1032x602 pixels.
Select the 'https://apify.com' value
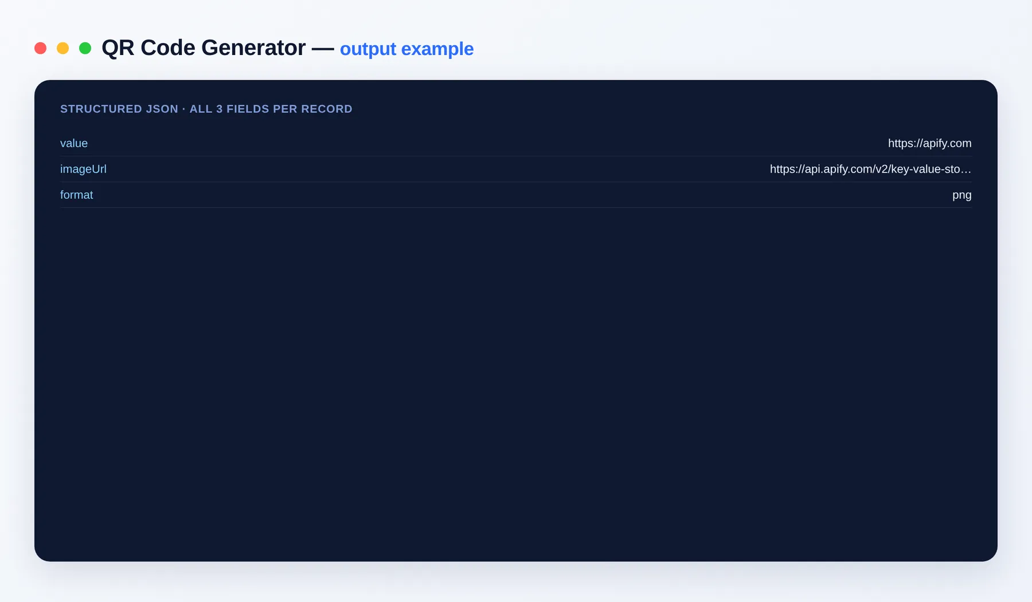click(x=929, y=143)
